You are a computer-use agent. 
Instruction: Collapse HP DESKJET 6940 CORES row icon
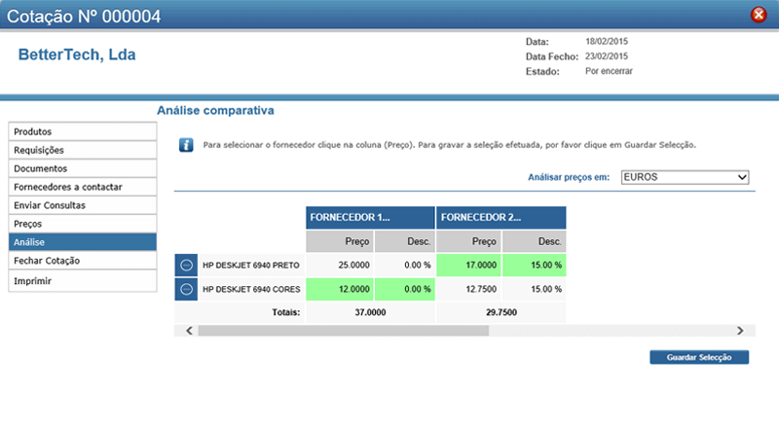coord(186,289)
